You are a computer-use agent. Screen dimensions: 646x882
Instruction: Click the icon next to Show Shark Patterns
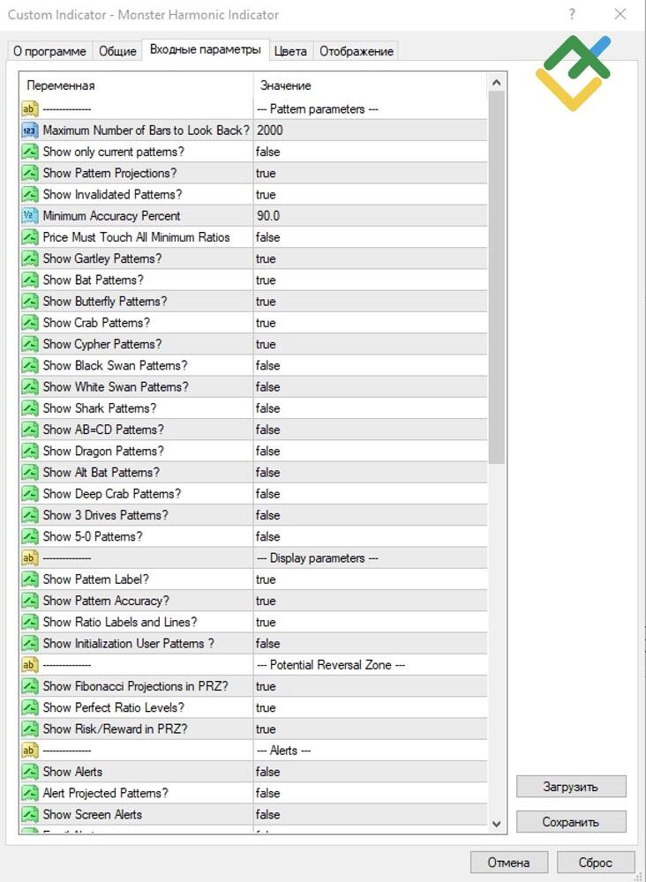tap(29, 408)
